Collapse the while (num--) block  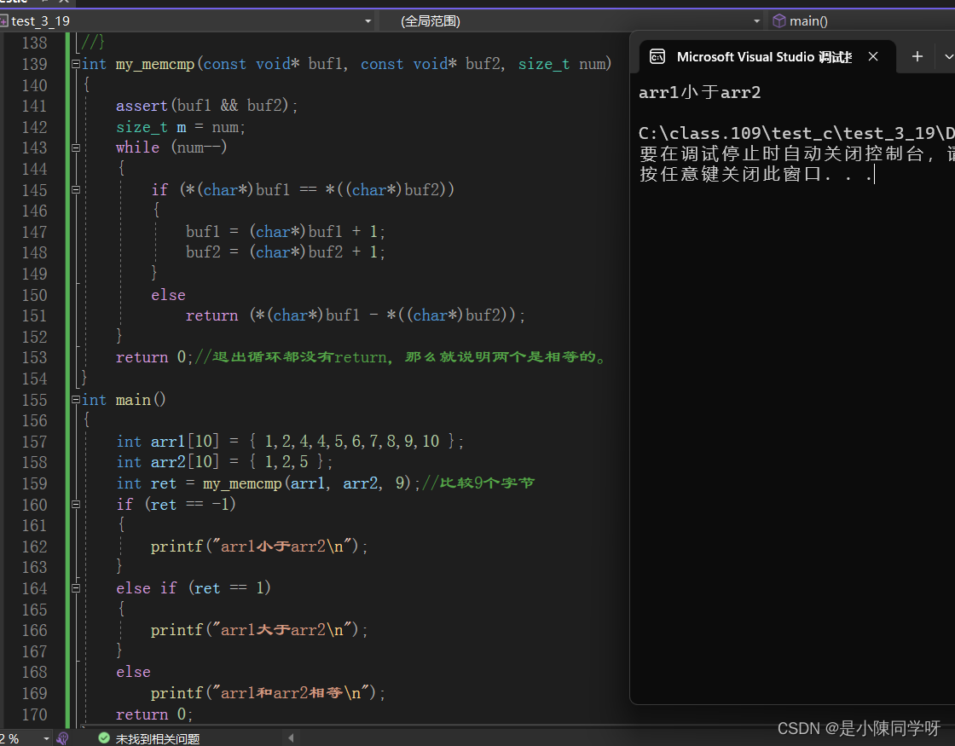(76, 147)
